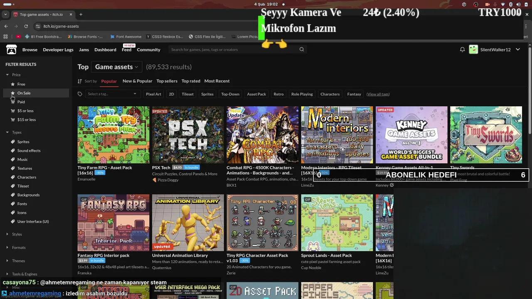Reload the page in browser
The image size is (532, 299).
pyautogui.click(x=26, y=26)
